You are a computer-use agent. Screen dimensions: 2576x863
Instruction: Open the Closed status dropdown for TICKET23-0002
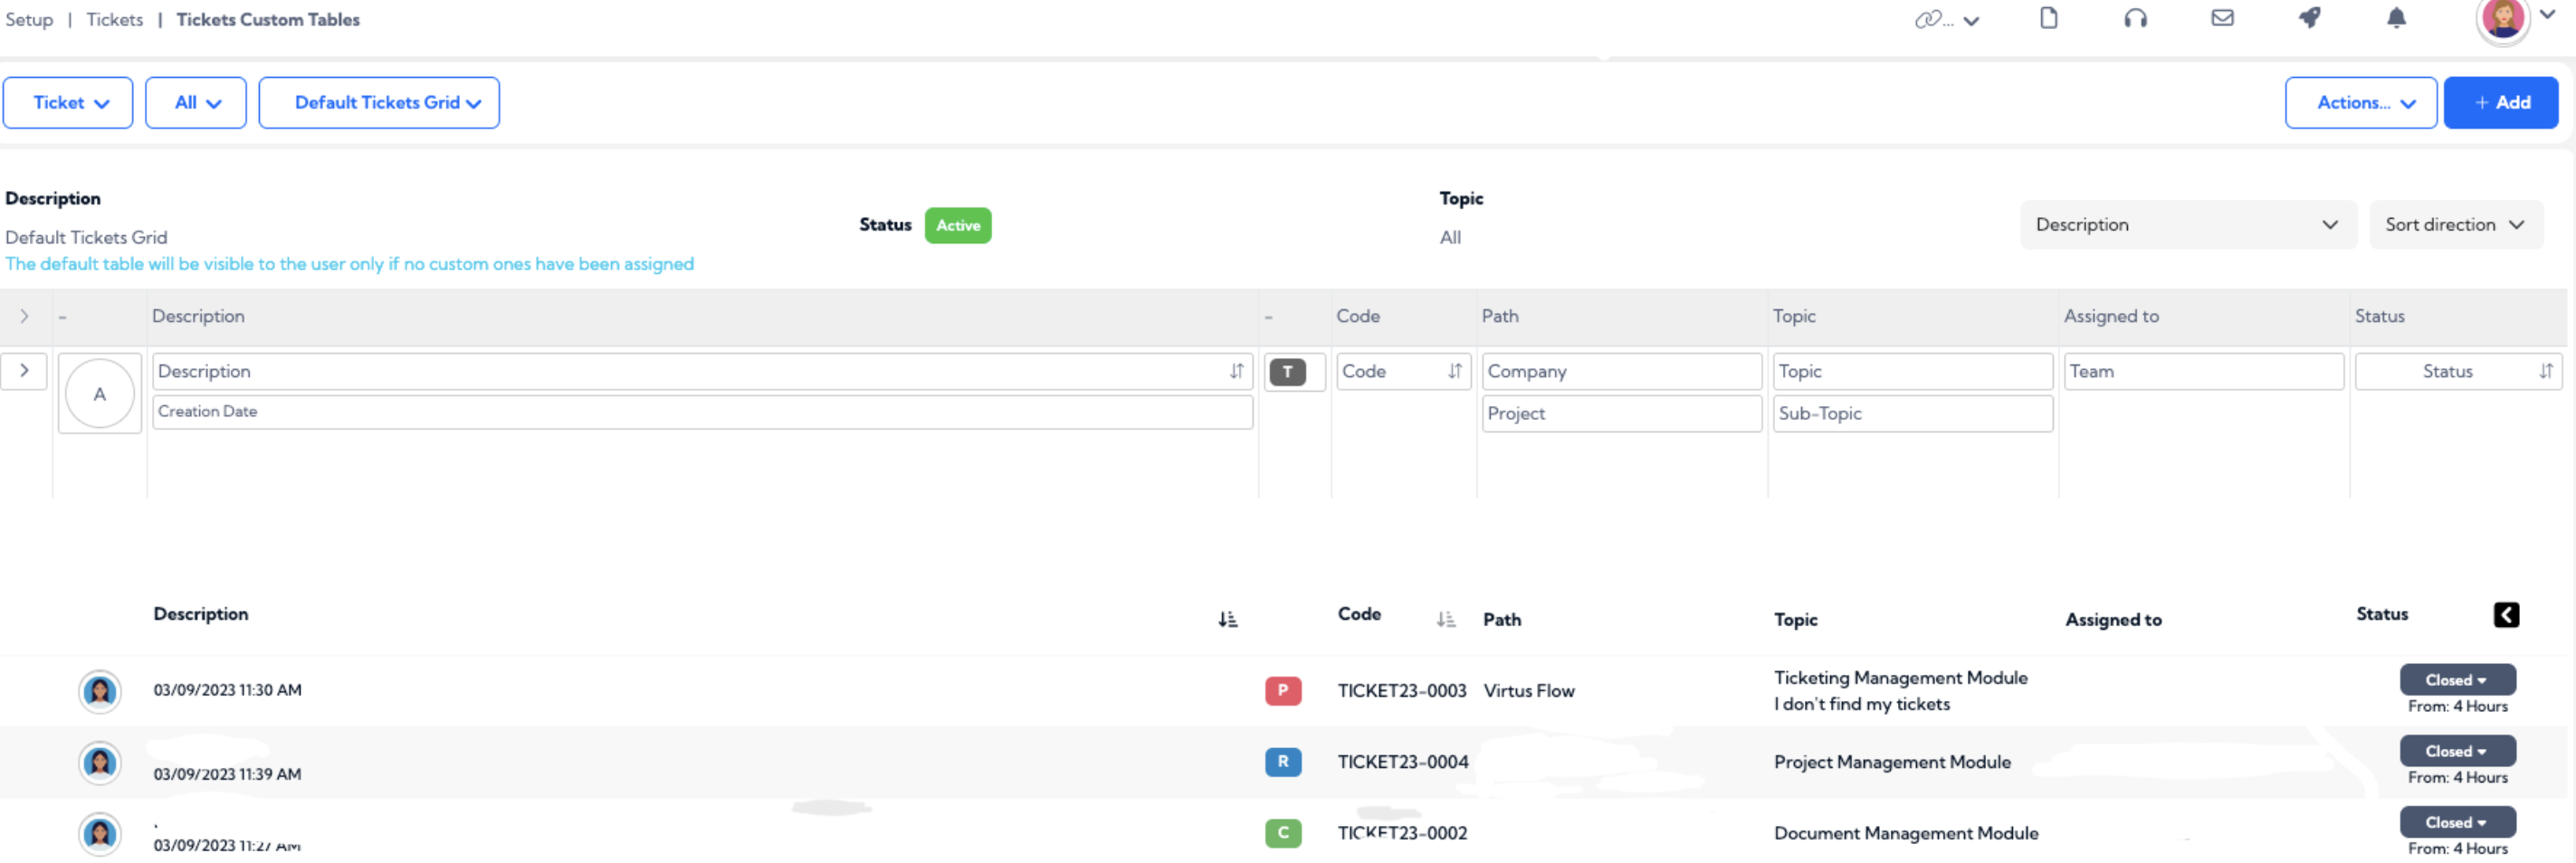pyautogui.click(x=2457, y=822)
